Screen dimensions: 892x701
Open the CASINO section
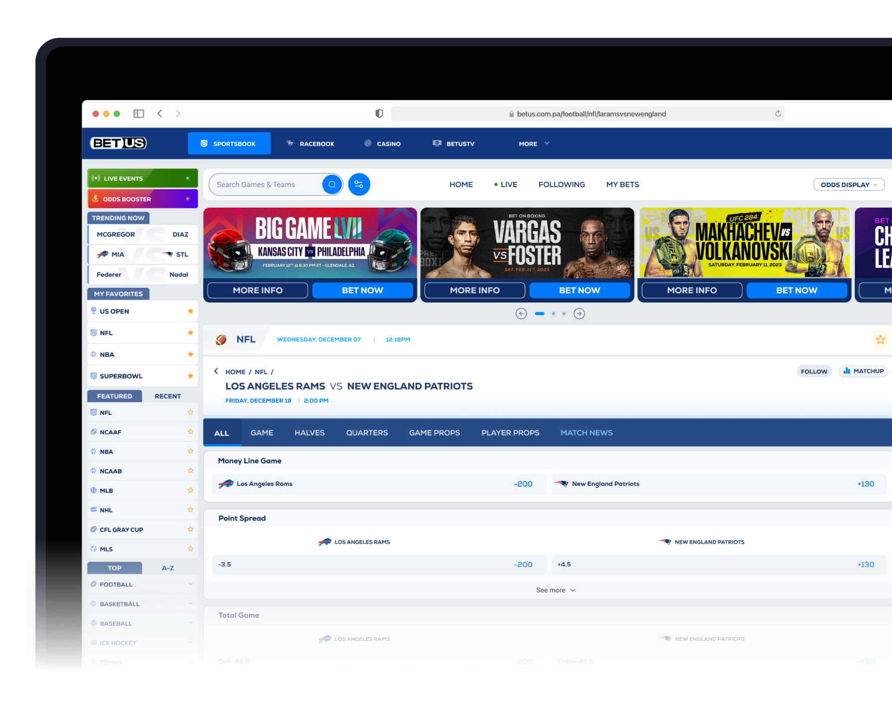pyautogui.click(x=382, y=143)
